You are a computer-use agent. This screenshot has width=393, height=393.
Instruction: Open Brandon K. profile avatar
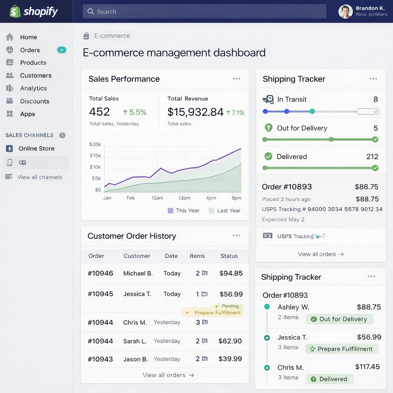click(345, 12)
